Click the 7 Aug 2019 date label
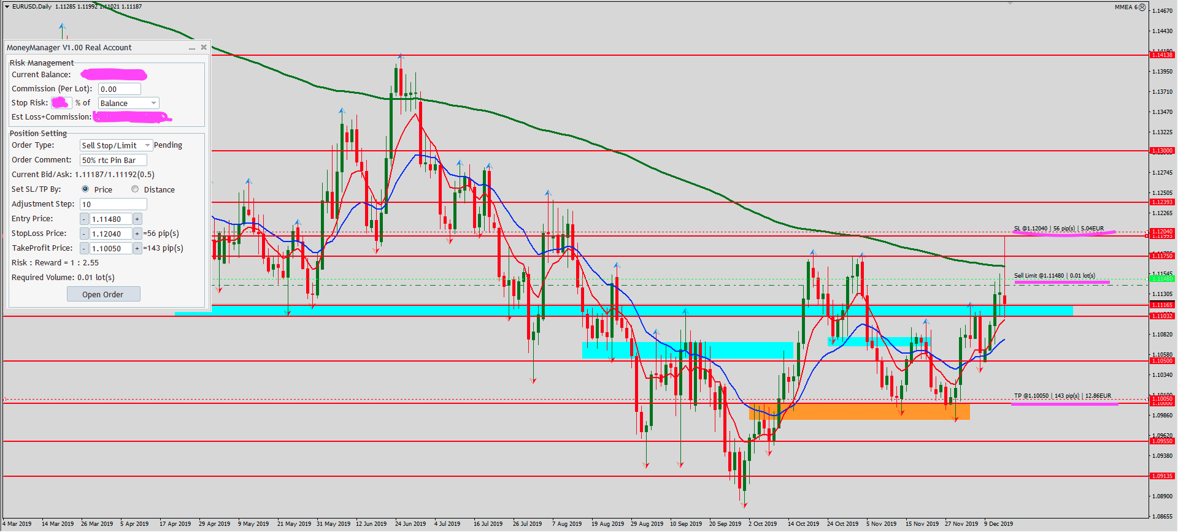 (x=567, y=524)
